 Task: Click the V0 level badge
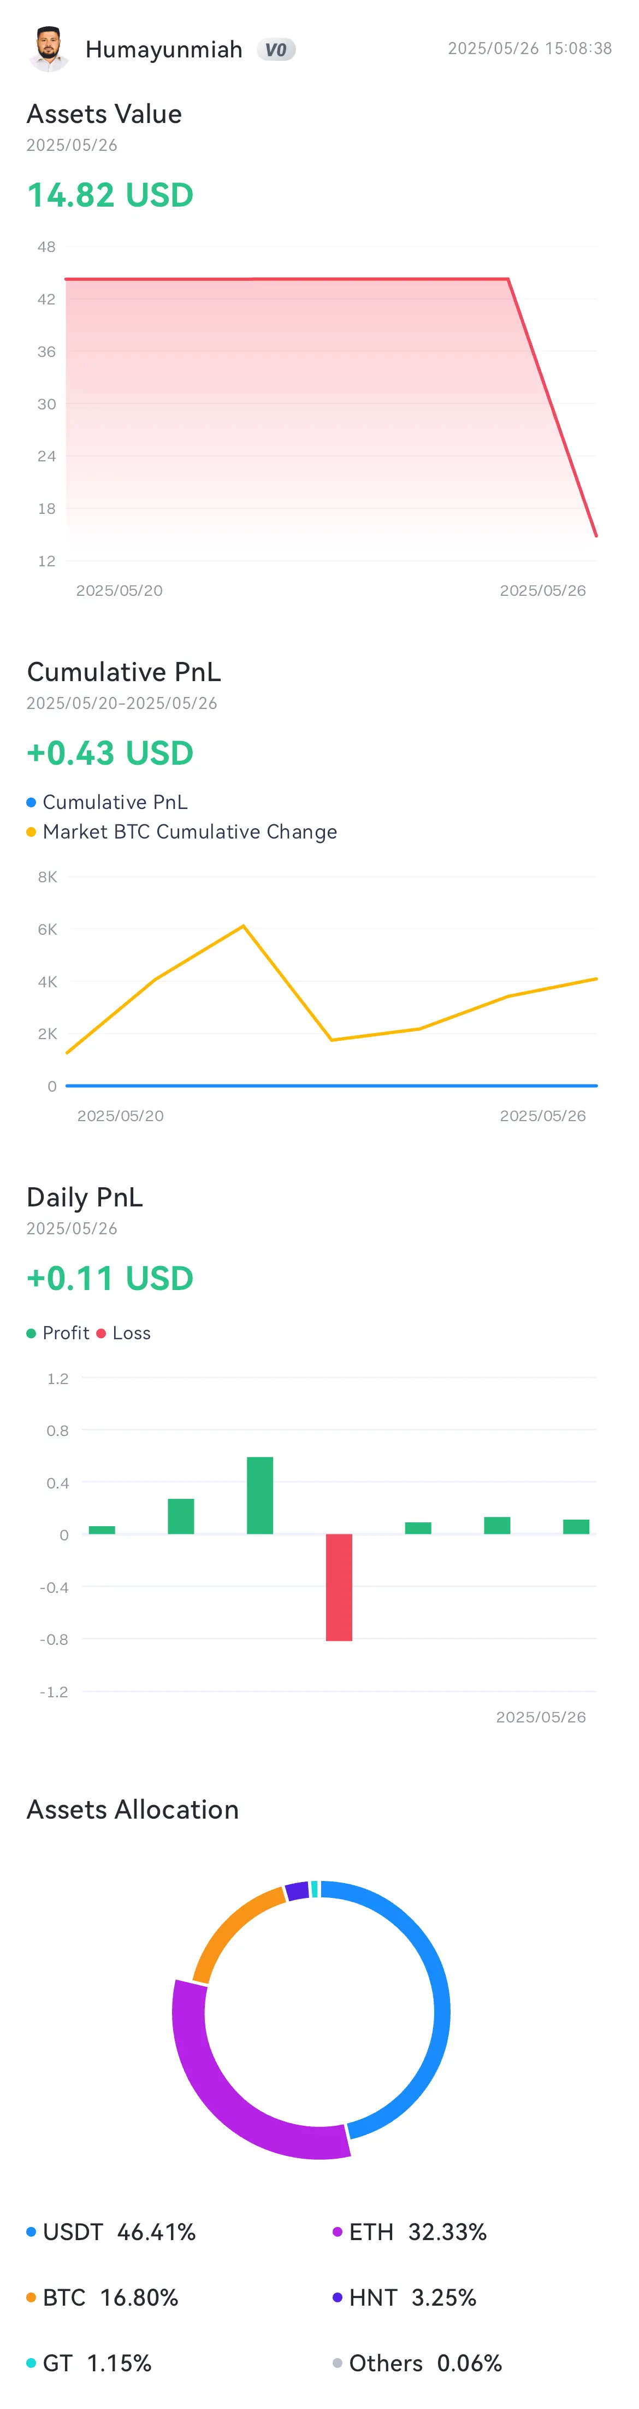tap(276, 50)
